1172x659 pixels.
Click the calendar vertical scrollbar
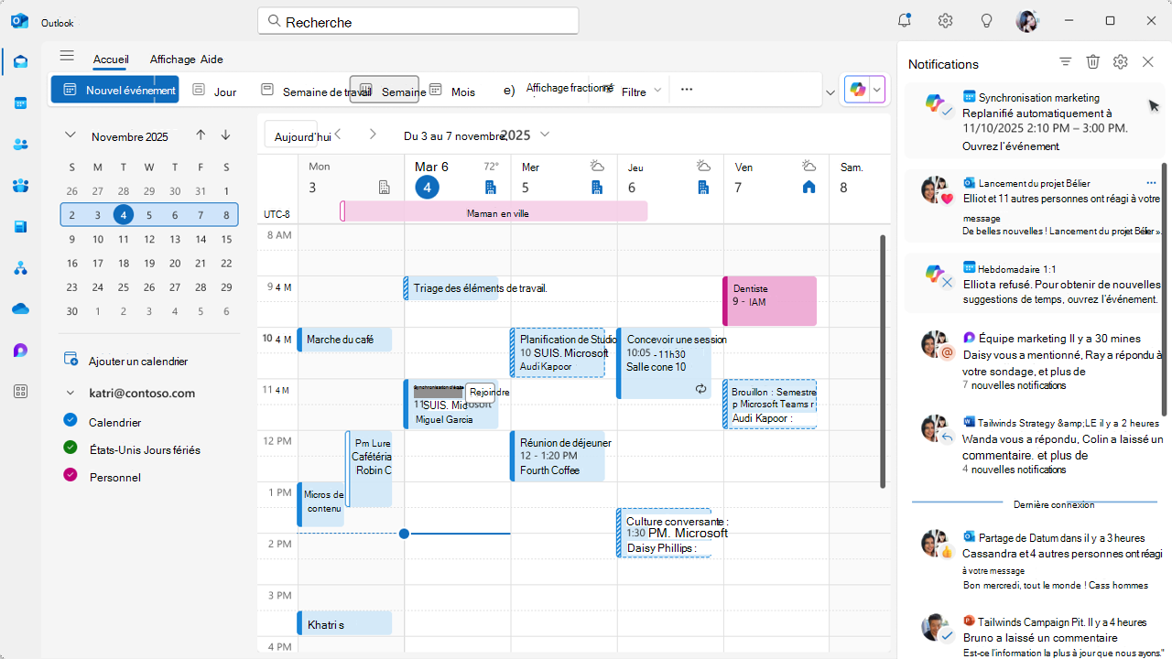pyautogui.click(x=883, y=362)
